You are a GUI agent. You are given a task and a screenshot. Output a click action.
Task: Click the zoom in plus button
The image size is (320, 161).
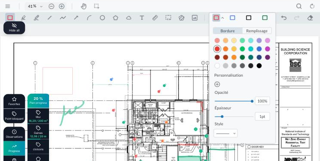click(62, 6)
